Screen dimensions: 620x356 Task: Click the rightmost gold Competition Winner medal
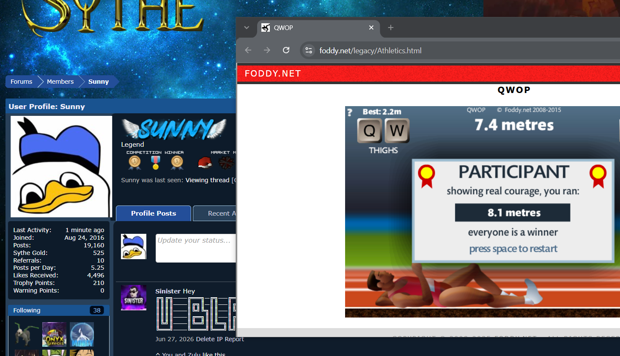pos(177,162)
